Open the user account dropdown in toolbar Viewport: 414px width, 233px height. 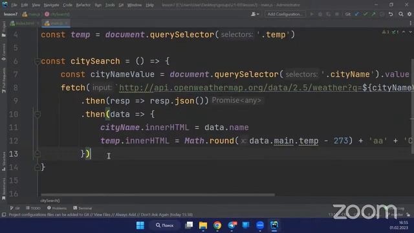(255, 14)
